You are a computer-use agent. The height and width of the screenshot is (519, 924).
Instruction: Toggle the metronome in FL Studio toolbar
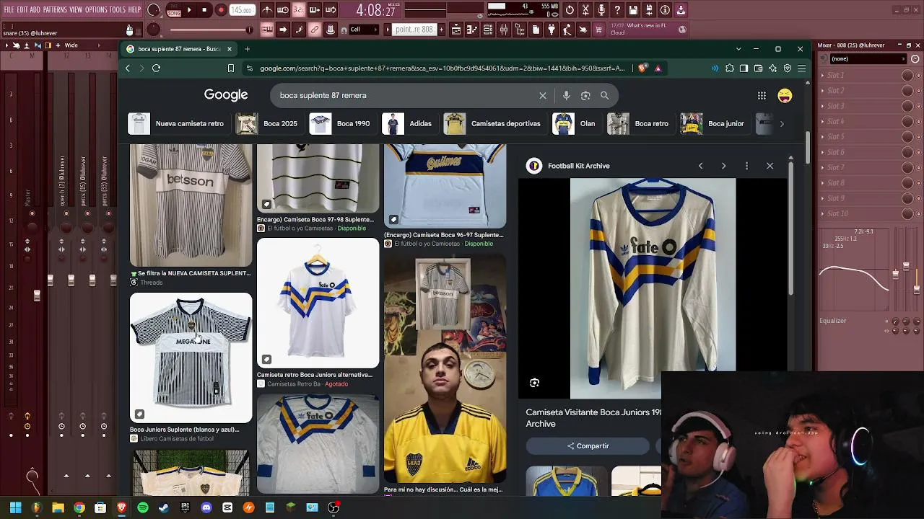(x=267, y=10)
